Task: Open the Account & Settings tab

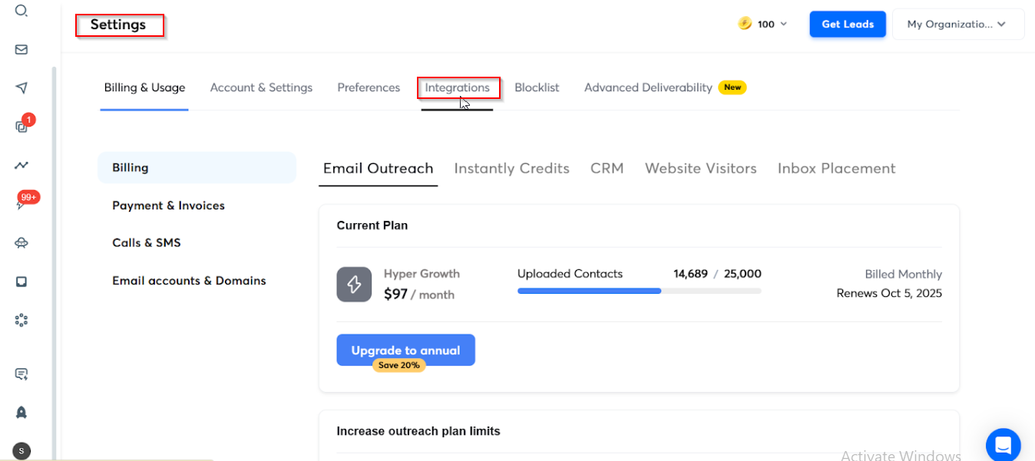Action: click(261, 87)
